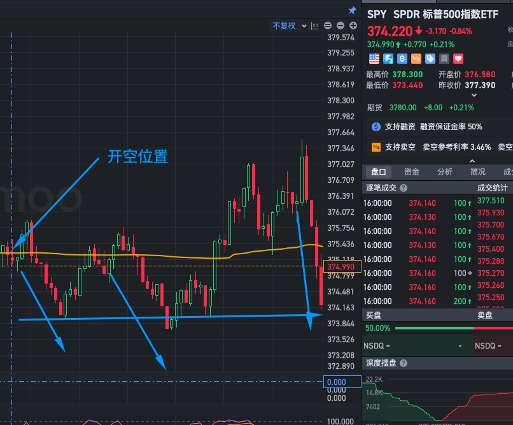Click the 377.510 price in 成交统计
The width and height of the screenshot is (513, 425).
click(491, 200)
